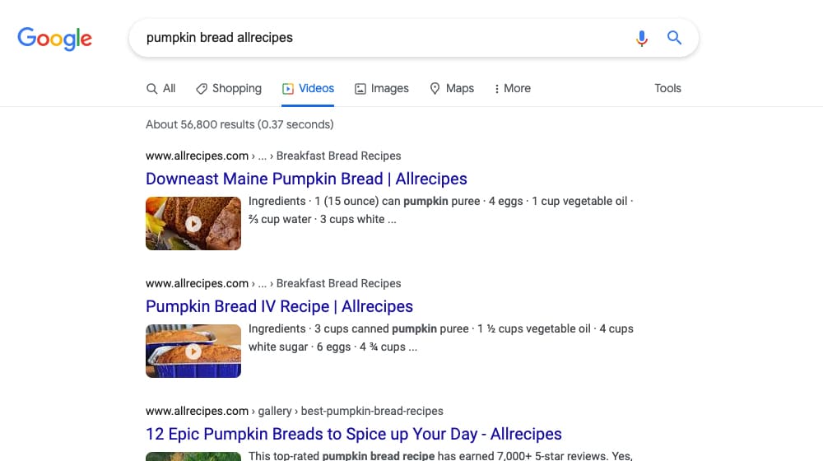This screenshot has width=823, height=461.
Task: Switch to the All results tab
Action: 161,88
